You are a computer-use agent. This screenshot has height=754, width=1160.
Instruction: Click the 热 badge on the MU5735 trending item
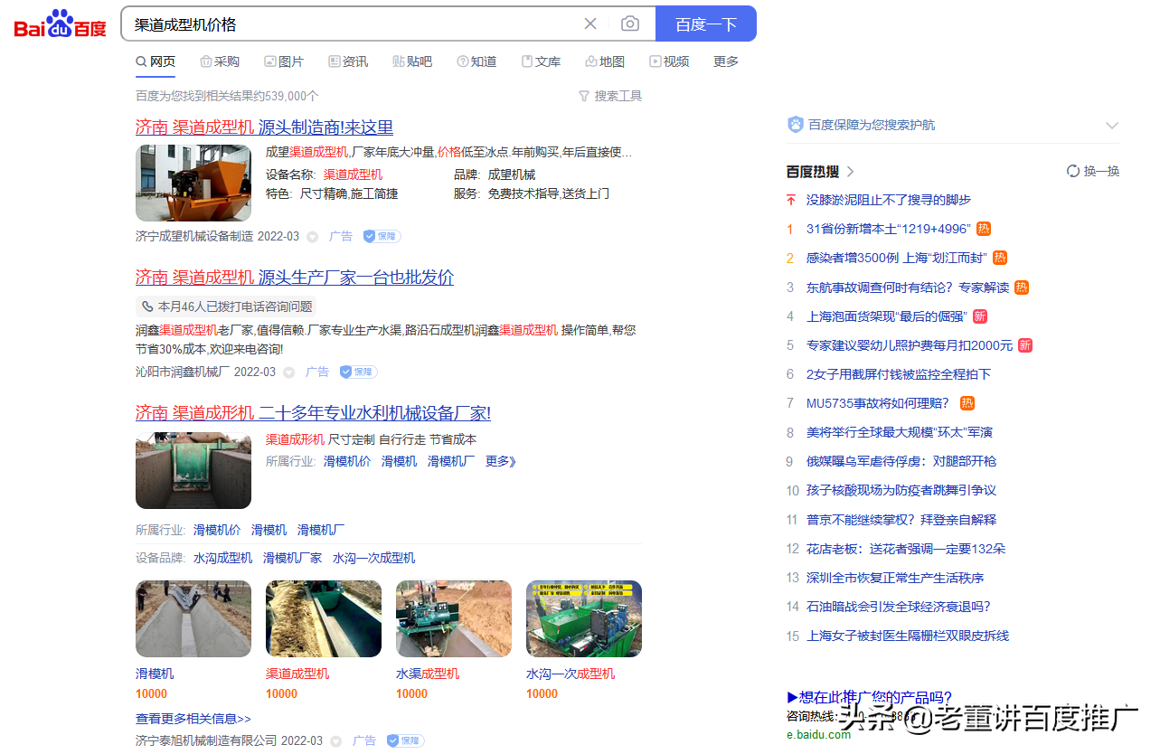(x=967, y=403)
